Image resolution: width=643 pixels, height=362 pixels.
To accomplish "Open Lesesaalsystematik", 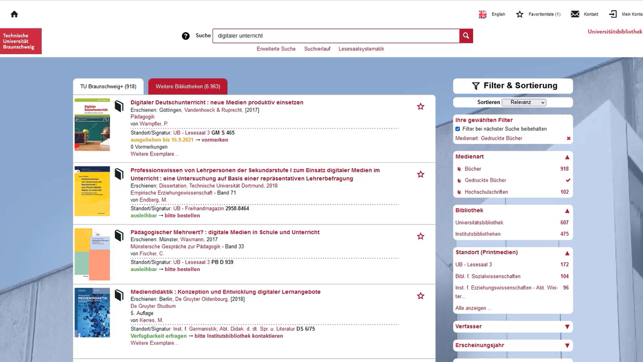I will click(361, 49).
